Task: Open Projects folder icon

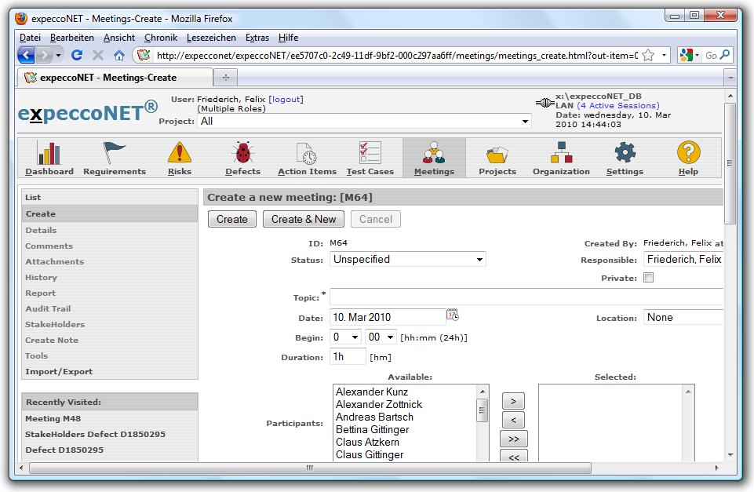Action: 497,153
